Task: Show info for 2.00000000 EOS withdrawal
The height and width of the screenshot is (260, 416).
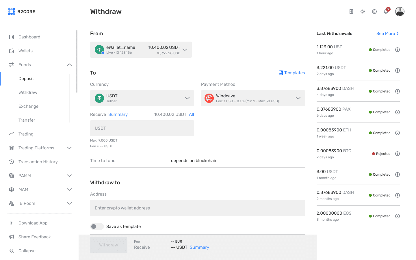Action: [398, 216]
